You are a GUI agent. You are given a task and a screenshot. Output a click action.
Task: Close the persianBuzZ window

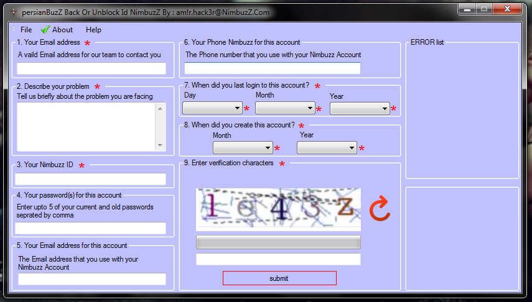click(x=507, y=9)
